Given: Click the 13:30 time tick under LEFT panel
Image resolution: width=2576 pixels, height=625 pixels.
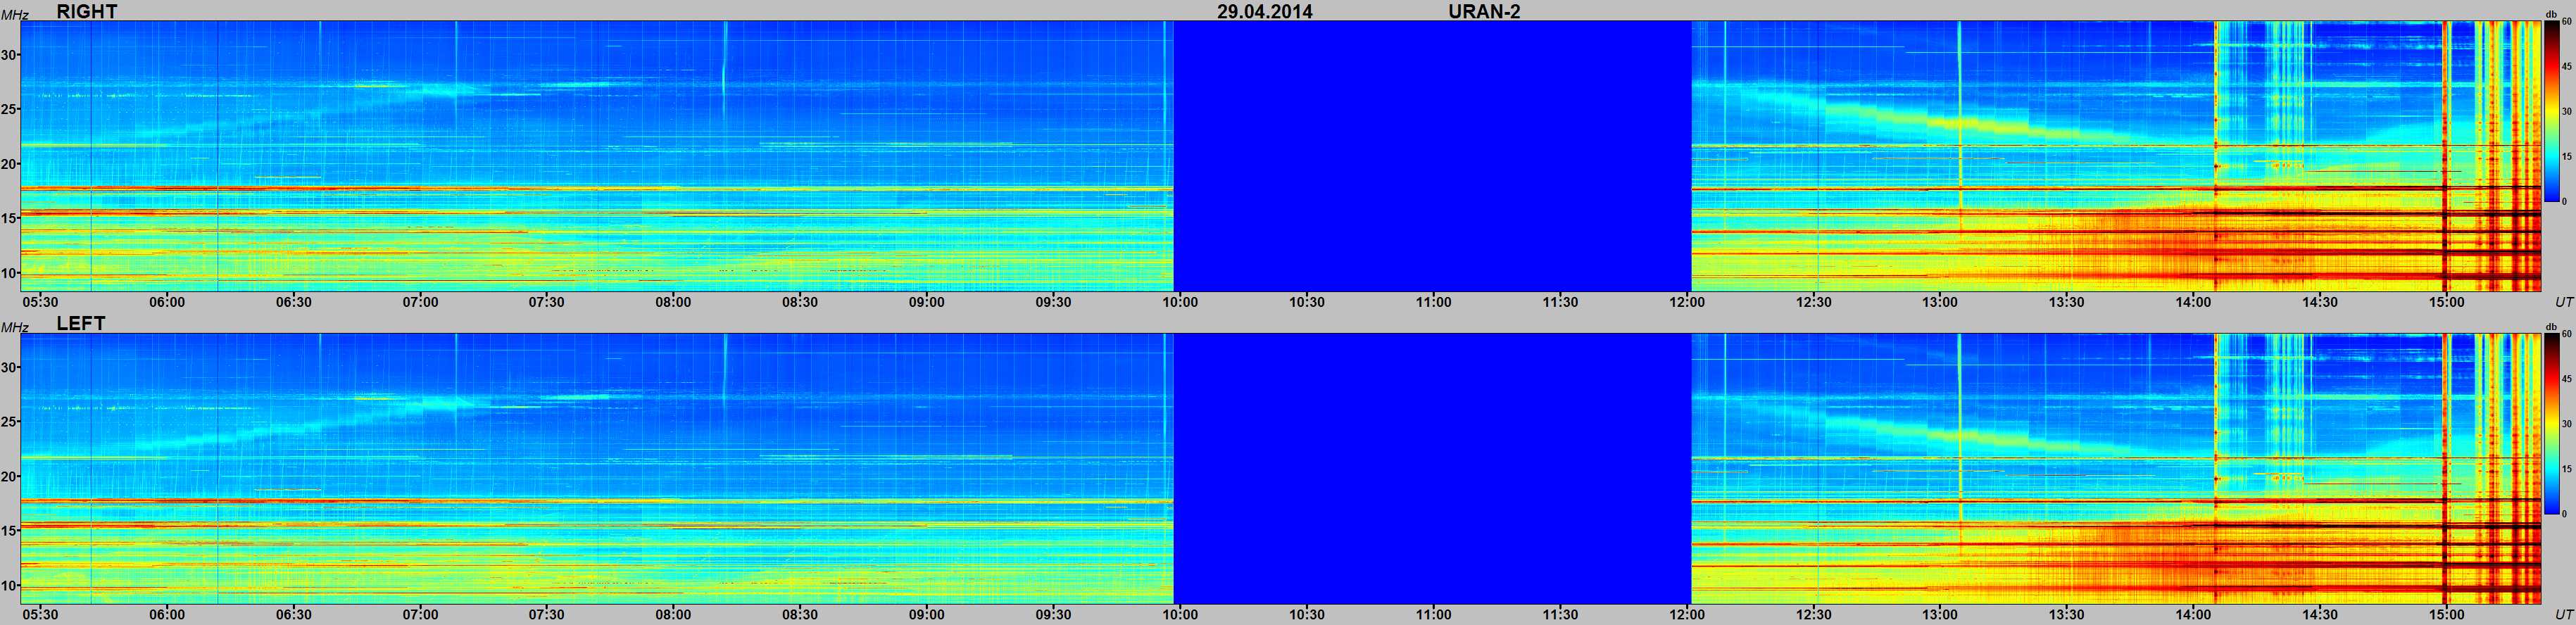Looking at the screenshot, I should pyautogui.click(x=2067, y=614).
